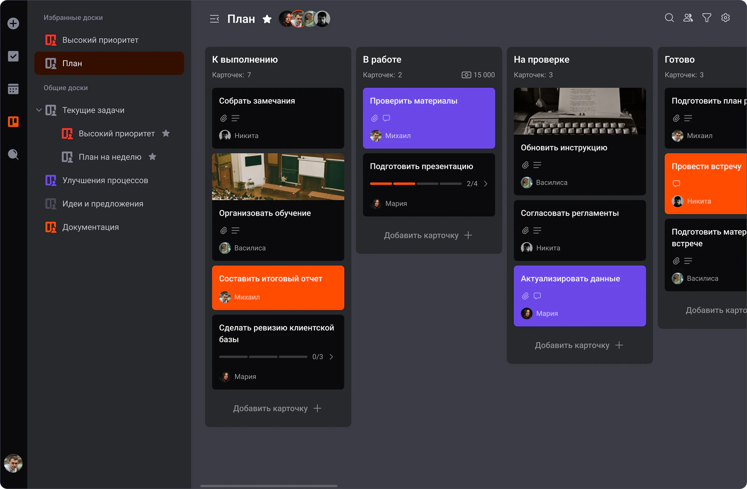
Task: Open board settings gear icon
Action: click(725, 18)
